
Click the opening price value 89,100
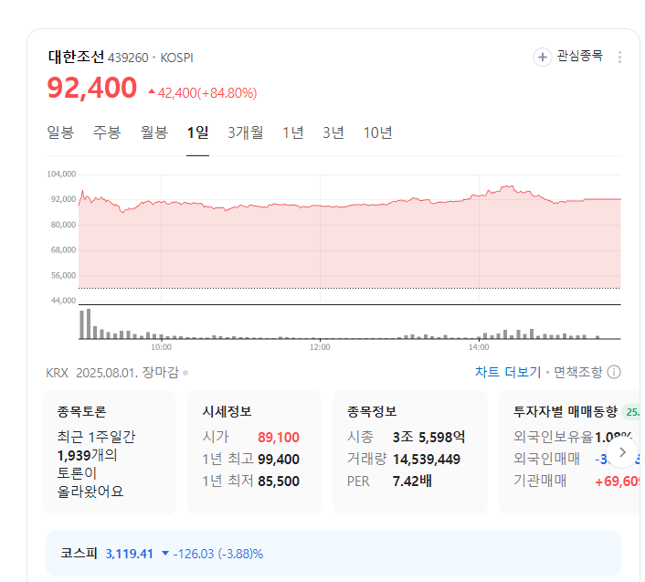279,438
